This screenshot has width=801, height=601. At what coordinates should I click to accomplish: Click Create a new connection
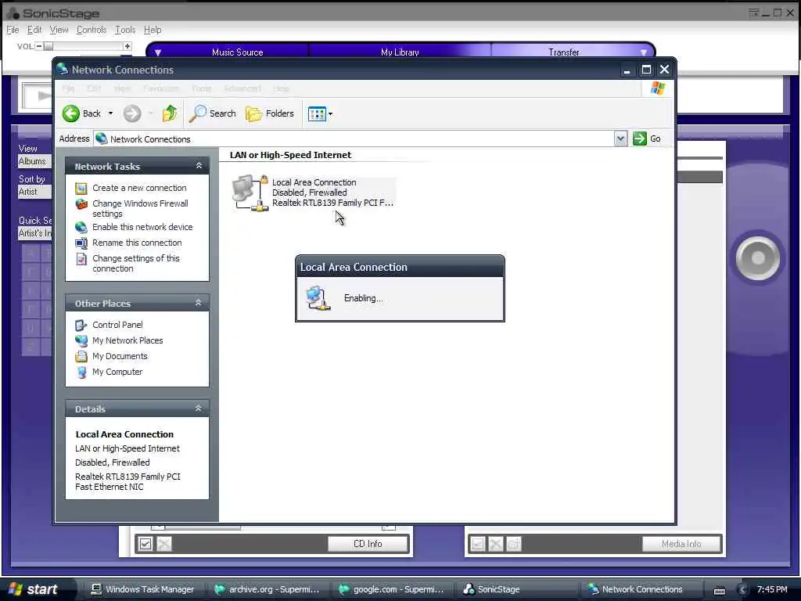coord(139,188)
